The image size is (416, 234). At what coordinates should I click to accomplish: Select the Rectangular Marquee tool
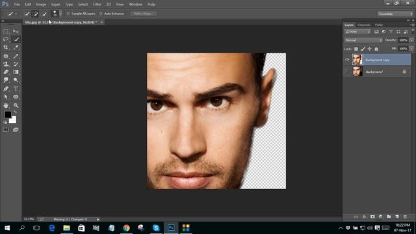[x=6, y=32]
